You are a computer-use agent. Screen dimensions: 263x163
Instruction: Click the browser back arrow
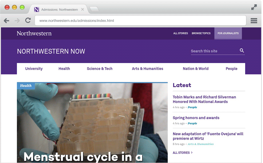6,21
